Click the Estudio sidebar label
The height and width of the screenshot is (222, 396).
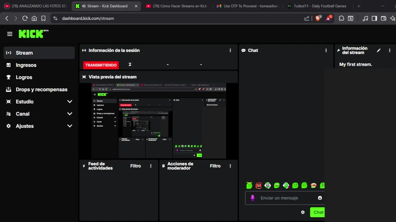point(25,102)
